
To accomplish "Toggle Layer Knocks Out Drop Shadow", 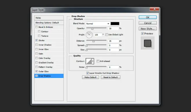I will coord(87,73).
